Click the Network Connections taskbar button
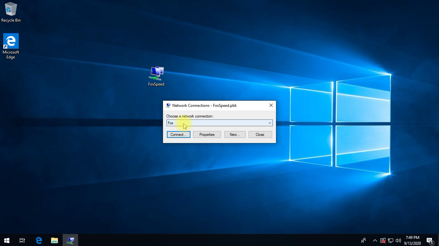This screenshot has height=246, width=439. [x=70, y=240]
